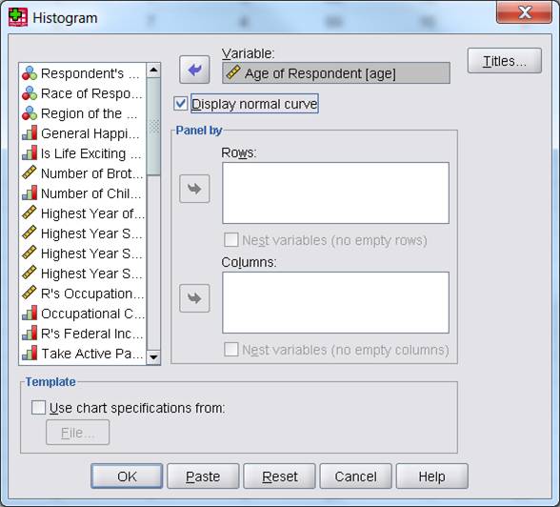The image size is (560, 507).
Task: Select Number of Brot... variable
Action: pos(91,173)
